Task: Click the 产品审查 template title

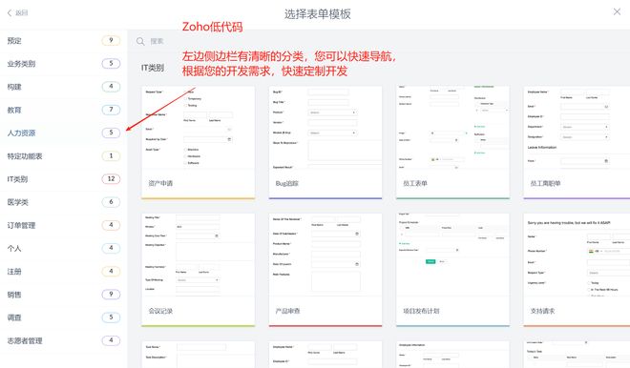Action: (287, 311)
